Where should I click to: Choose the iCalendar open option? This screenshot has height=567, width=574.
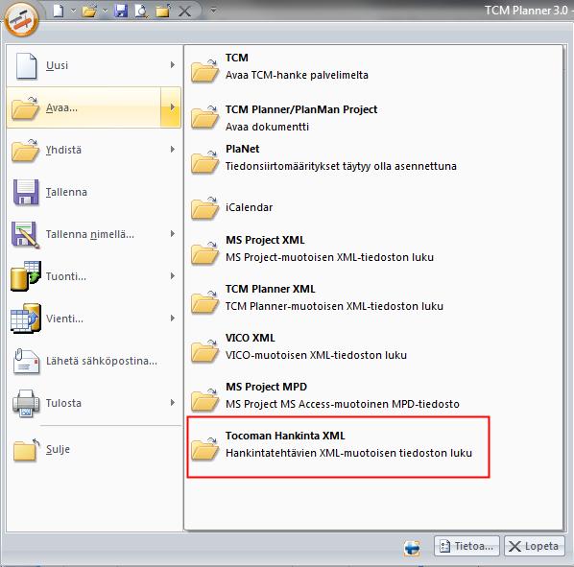pyautogui.click(x=373, y=207)
